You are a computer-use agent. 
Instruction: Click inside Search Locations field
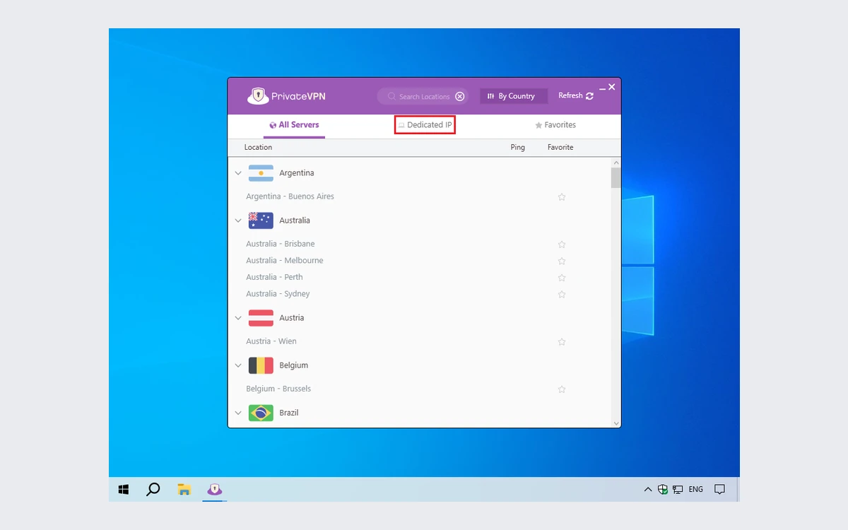click(424, 96)
